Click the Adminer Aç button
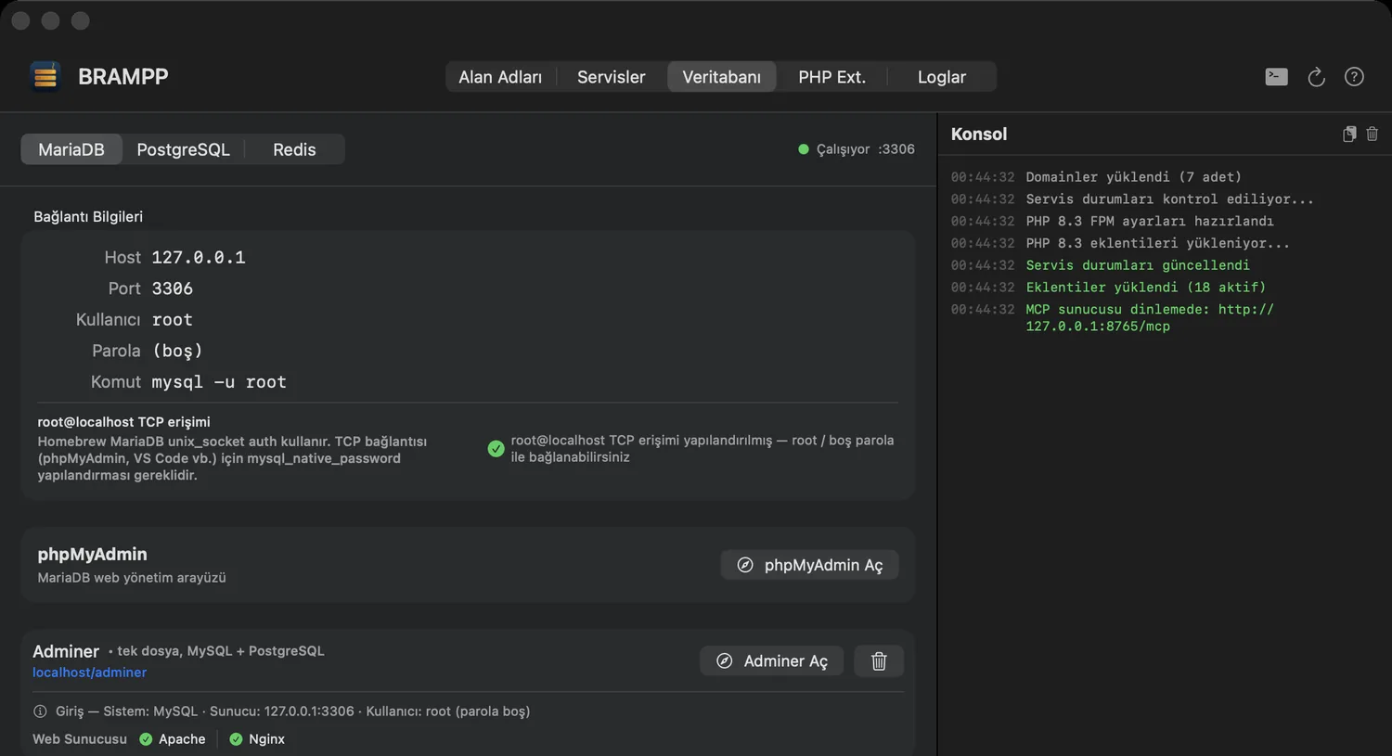The height and width of the screenshot is (756, 1392). coord(771,661)
